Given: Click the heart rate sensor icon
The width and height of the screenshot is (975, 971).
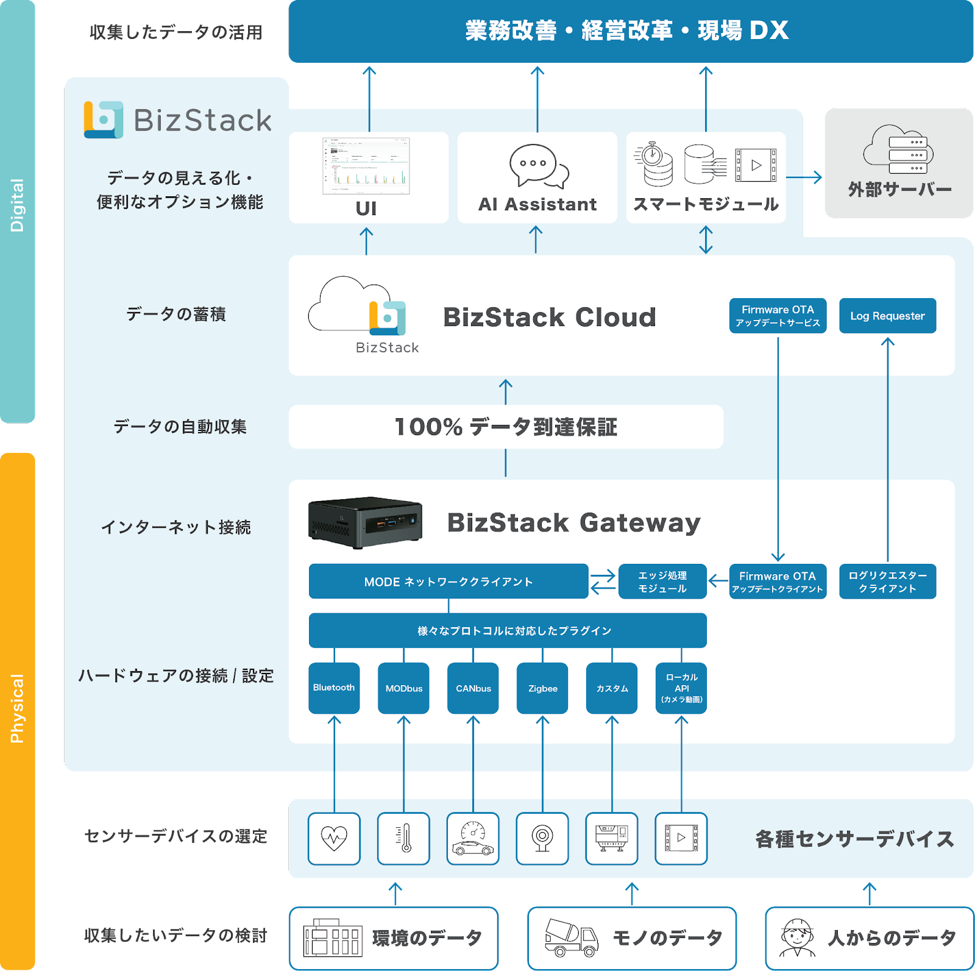Looking at the screenshot, I should click(334, 838).
